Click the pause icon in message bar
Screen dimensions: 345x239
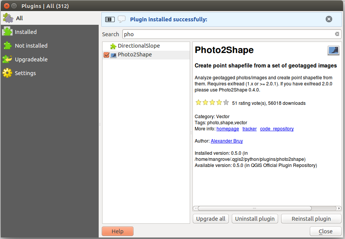[110, 19]
